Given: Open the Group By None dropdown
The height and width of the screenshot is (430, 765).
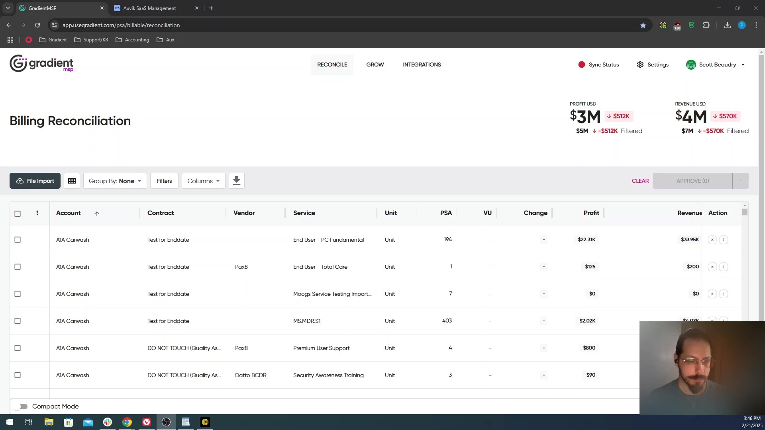Looking at the screenshot, I should pos(115,181).
